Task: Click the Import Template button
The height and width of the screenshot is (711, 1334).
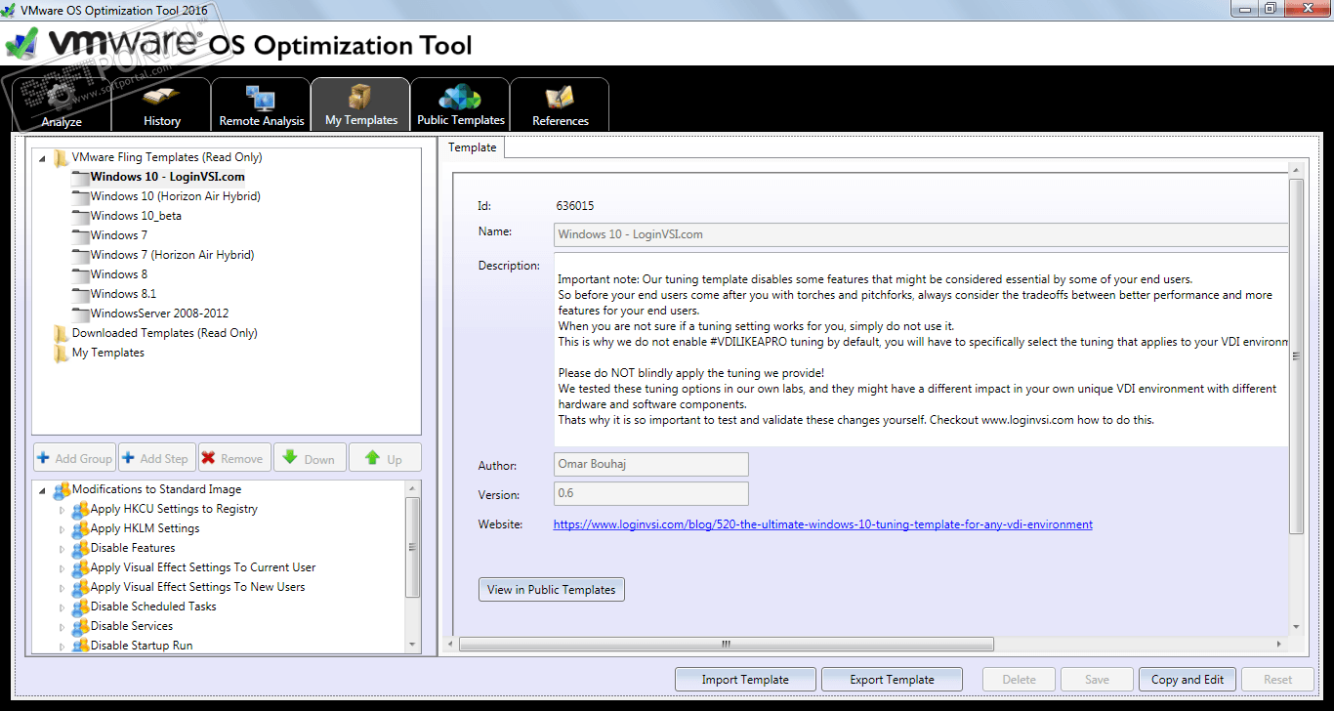Action: [x=745, y=680]
